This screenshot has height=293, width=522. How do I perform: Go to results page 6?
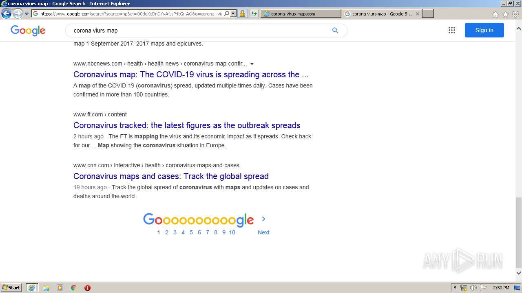point(199,232)
